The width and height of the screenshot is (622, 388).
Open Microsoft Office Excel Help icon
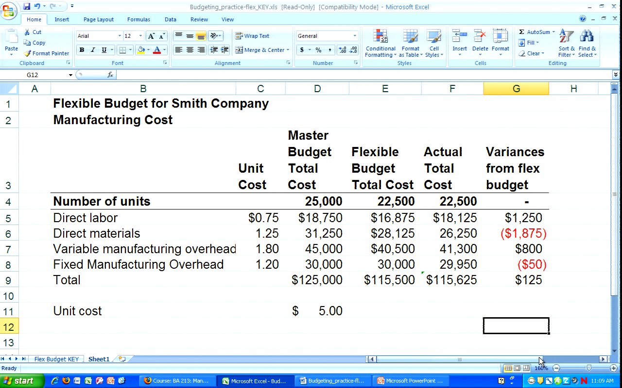coord(583,19)
